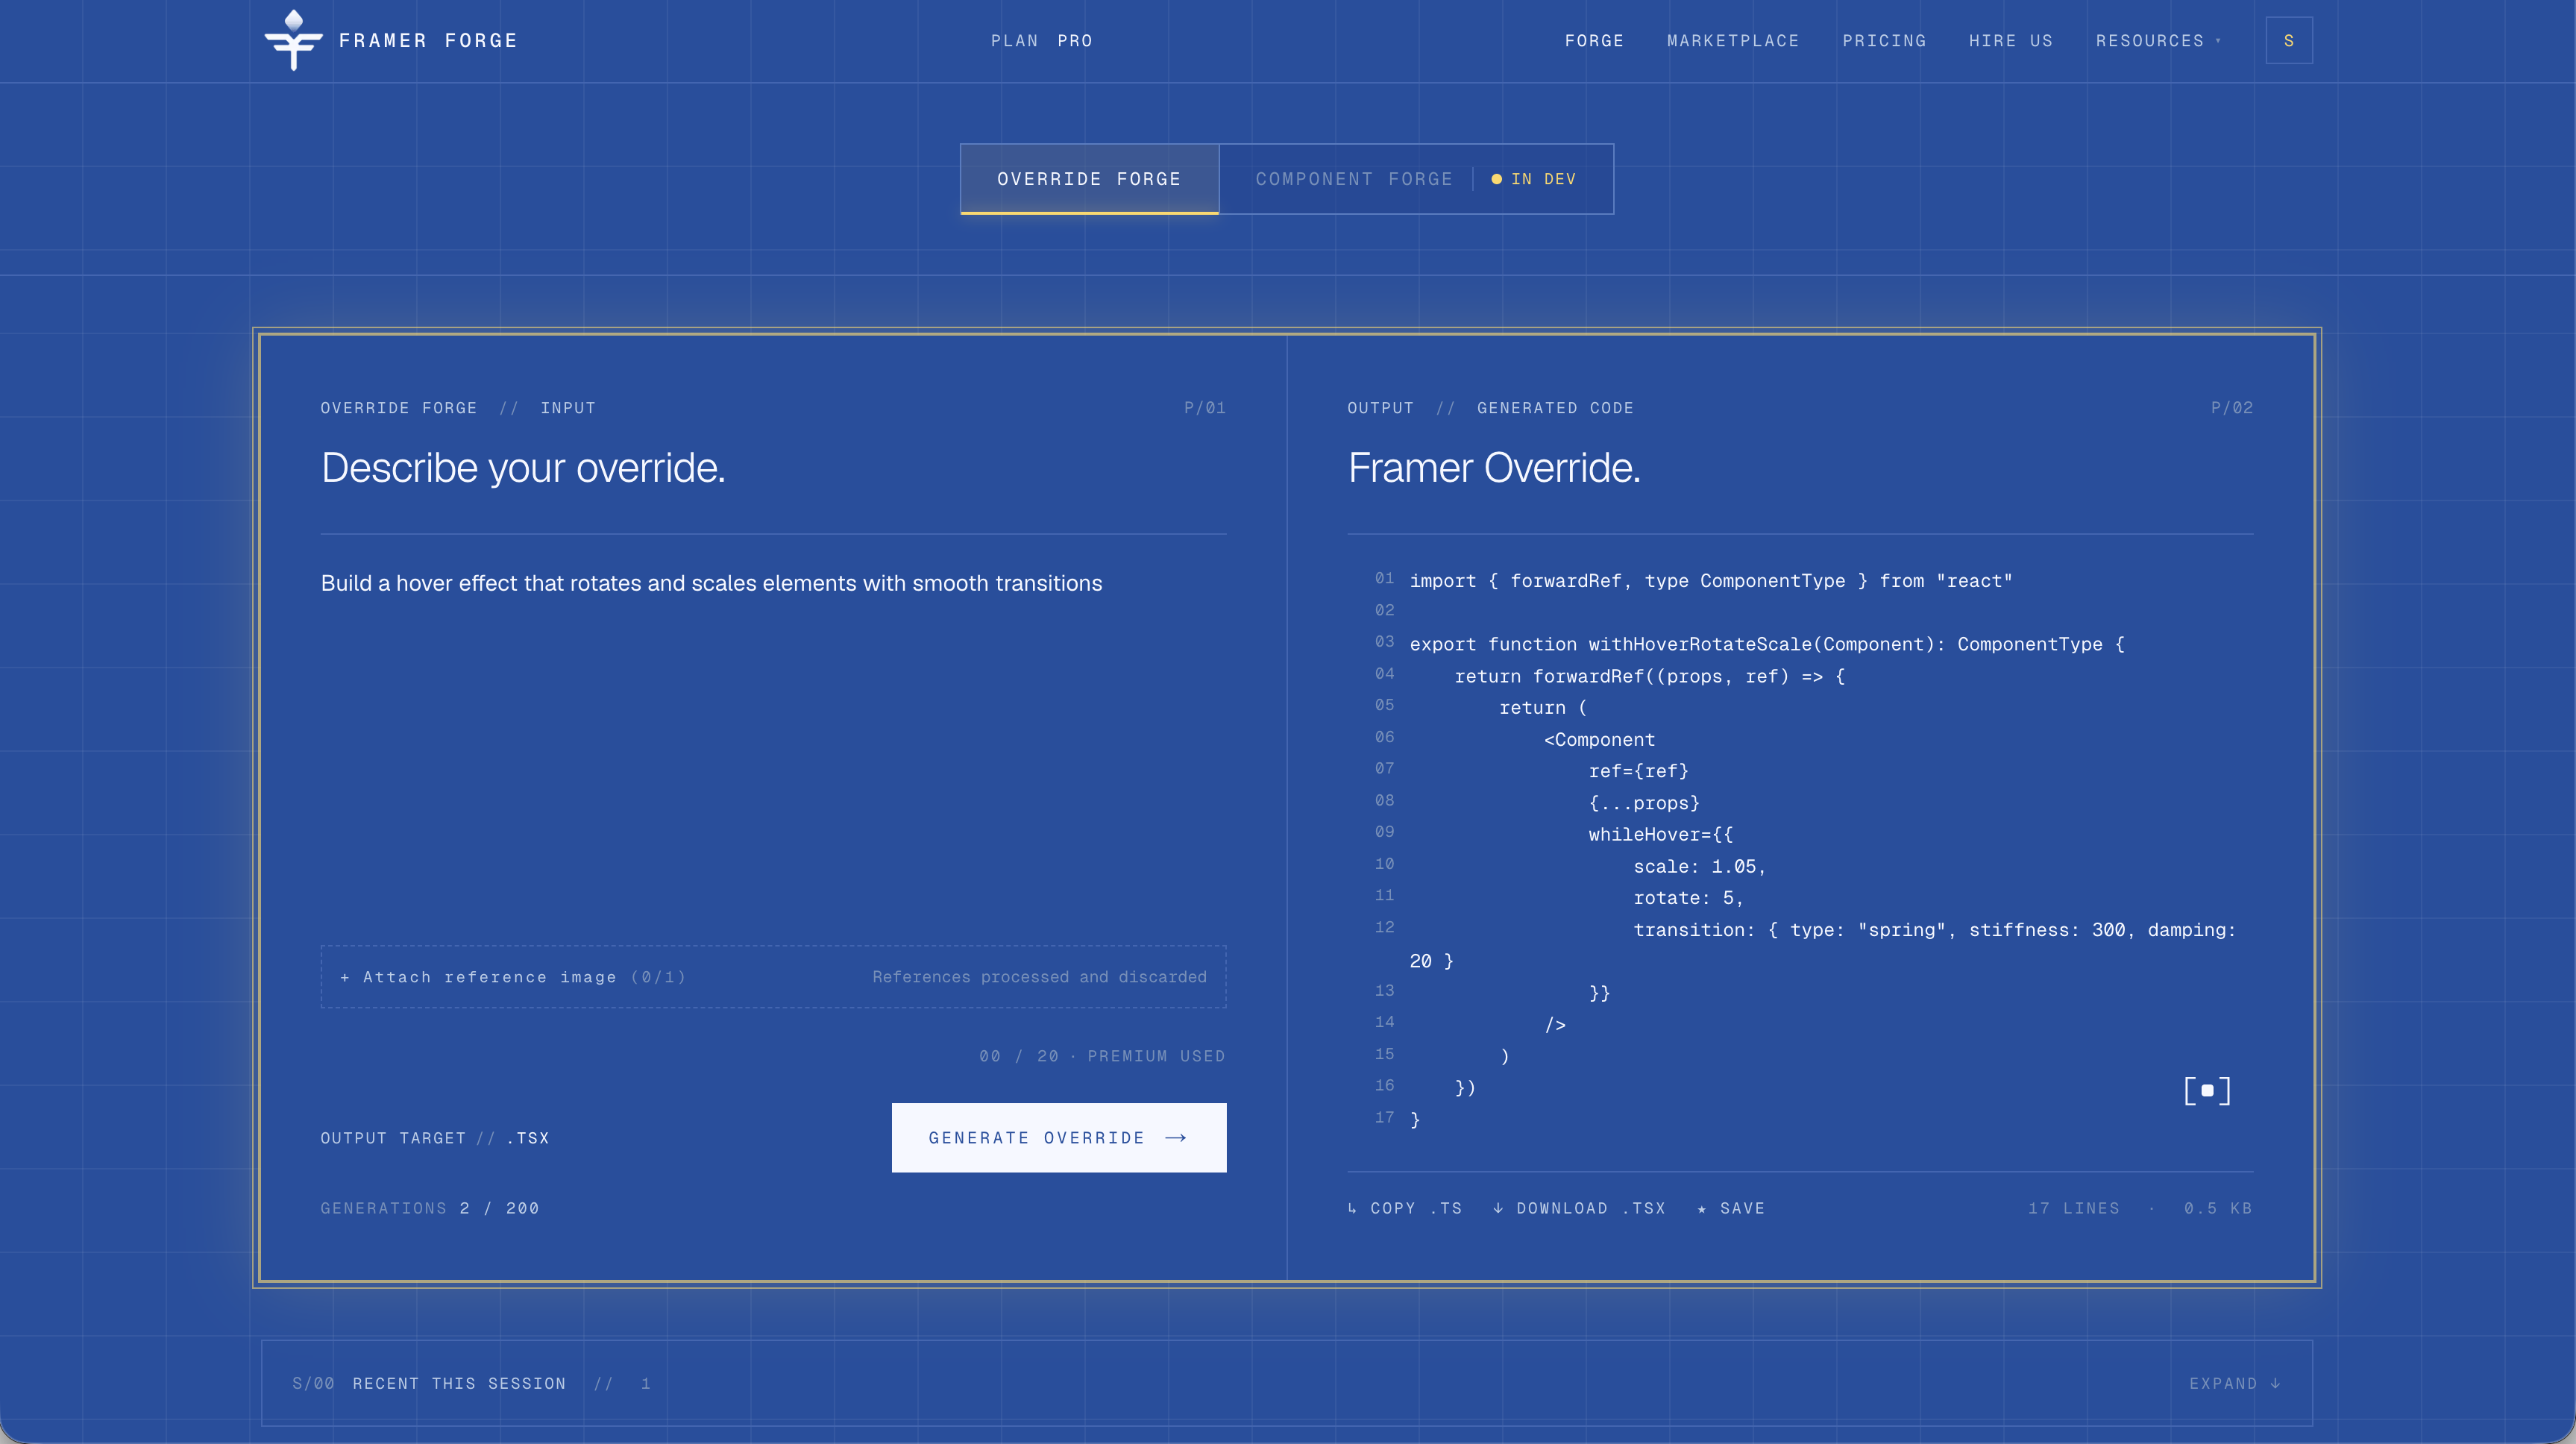Click the Describe your override heading

(x=523, y=468)
